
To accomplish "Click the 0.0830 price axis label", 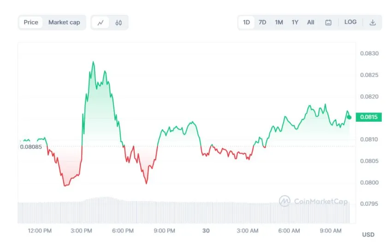I will 369,53.
